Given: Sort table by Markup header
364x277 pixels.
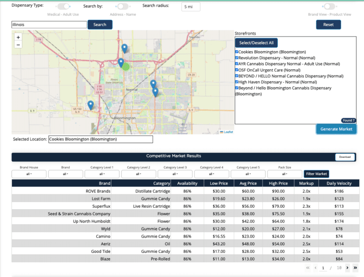Looking at the screenshot, I should tap(307, 183).
